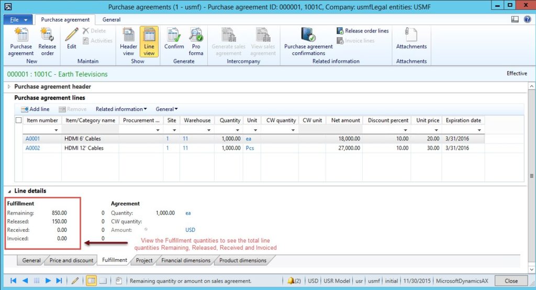
Task: Open Item number column filter dropdown
Action: [56, 130]
